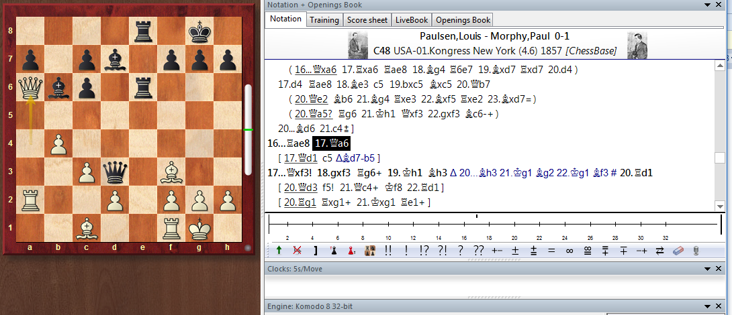This screenshot has height=315, width=732.
Task: Insert the infinity unclear position symbol
Action: 569,250
